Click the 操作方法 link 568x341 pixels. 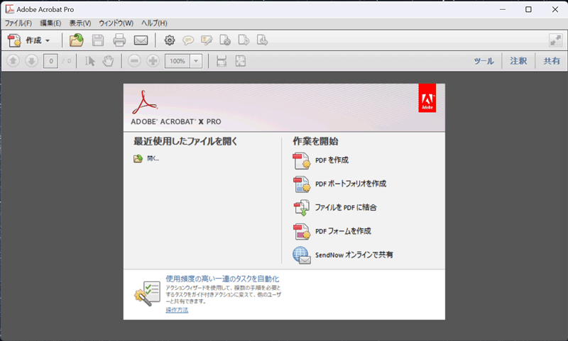(x=177, y=310)
